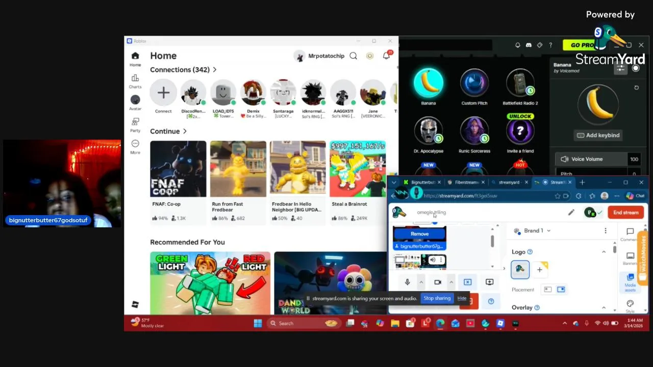Add a new logo with the plus tile
This screenshot has height=367, width=653.
(539, 270)
